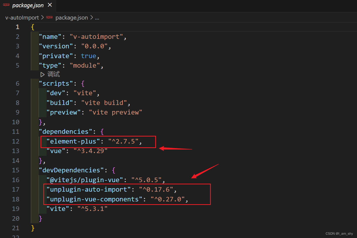The width and height of the screenshot is (357, 238).
Task: Click the "^3.4.29" version string
Action: (x=91, y=151)
